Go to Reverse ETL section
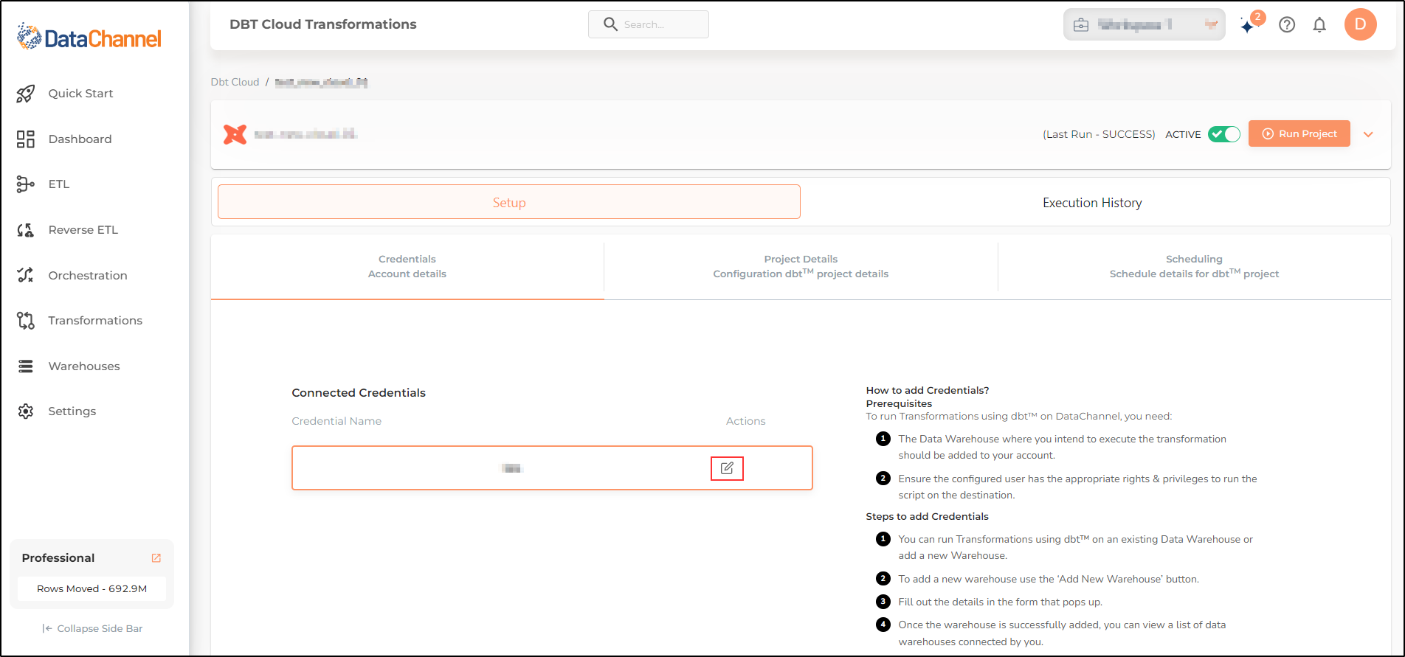Screen dimensions: 1405x657 (x=83, y=230)
